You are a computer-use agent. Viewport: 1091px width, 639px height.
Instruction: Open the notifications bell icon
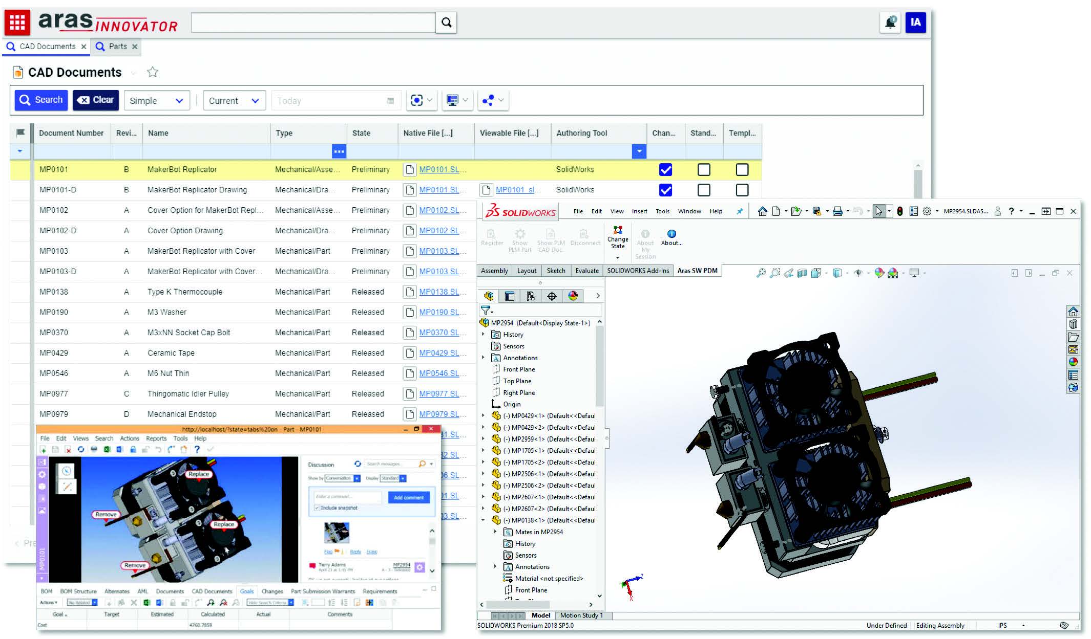click(x=890, y=22)
